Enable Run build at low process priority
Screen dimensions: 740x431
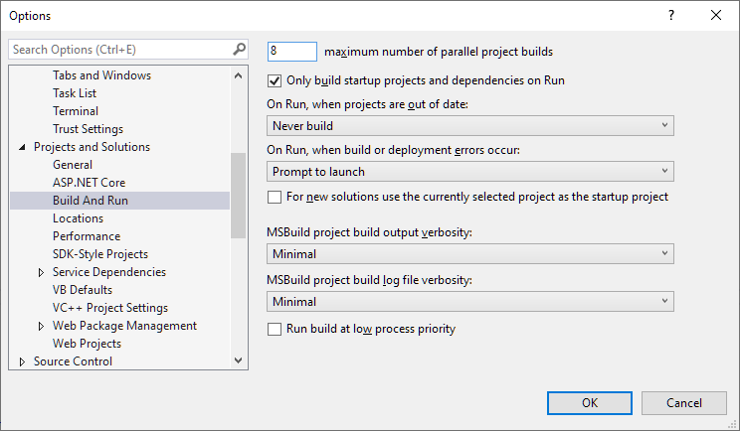click(276, 329)
